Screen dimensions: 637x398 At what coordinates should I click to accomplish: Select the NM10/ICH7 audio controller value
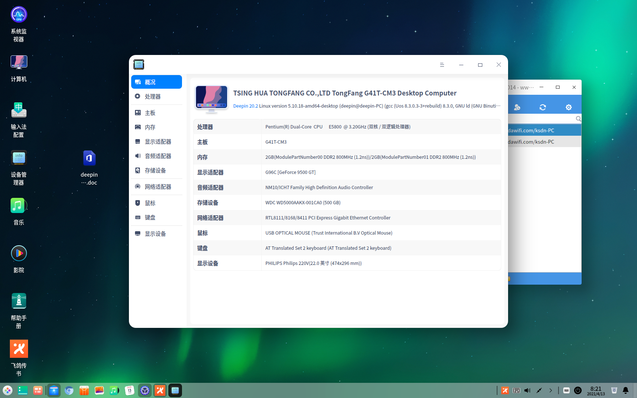pyautogui.click(x=319, y=187)
